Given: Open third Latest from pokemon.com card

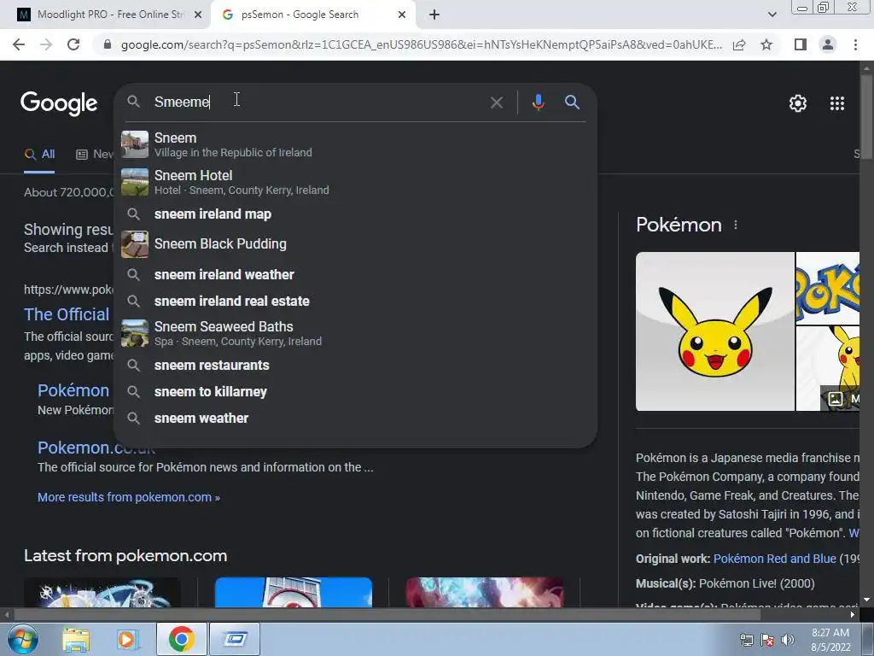Looking at the screenshot, I should (x=485, y=593).
